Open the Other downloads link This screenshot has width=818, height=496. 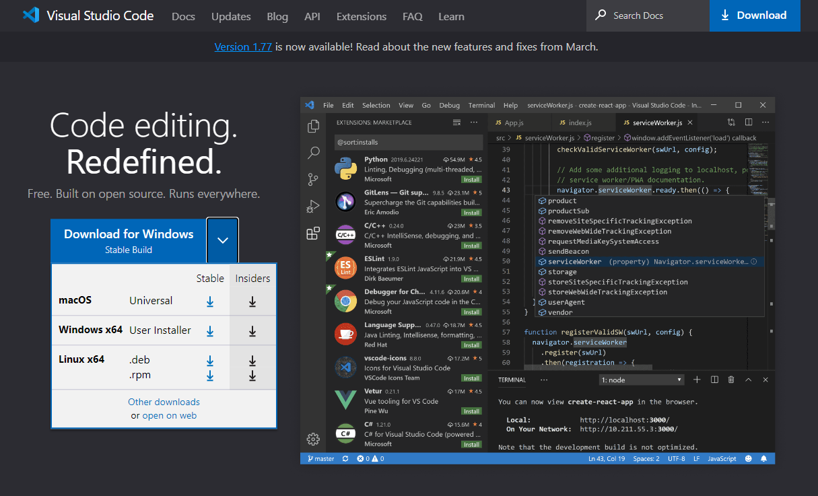(x=164, y=402)
